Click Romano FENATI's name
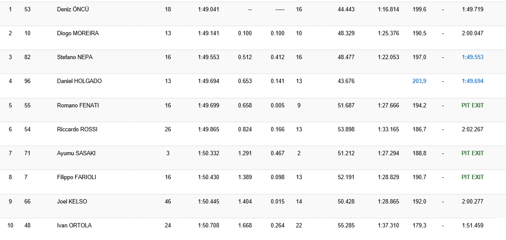 (x=78, y=105)
